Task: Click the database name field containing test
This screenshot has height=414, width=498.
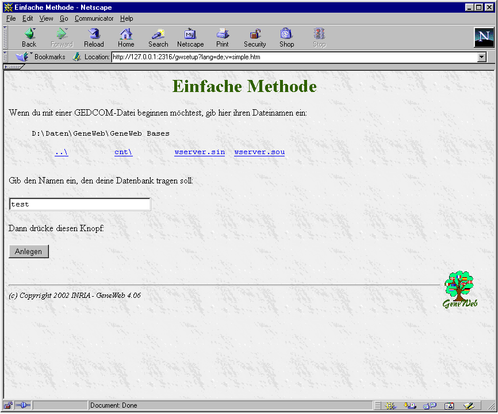Action: (80, 204)
